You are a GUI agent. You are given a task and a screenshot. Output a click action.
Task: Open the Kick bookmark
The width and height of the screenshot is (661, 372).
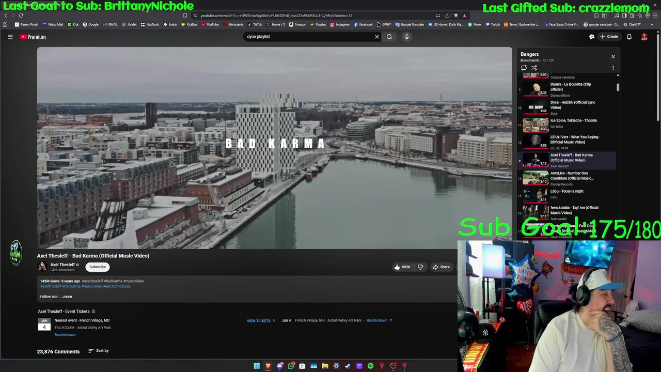coord(73,24)
